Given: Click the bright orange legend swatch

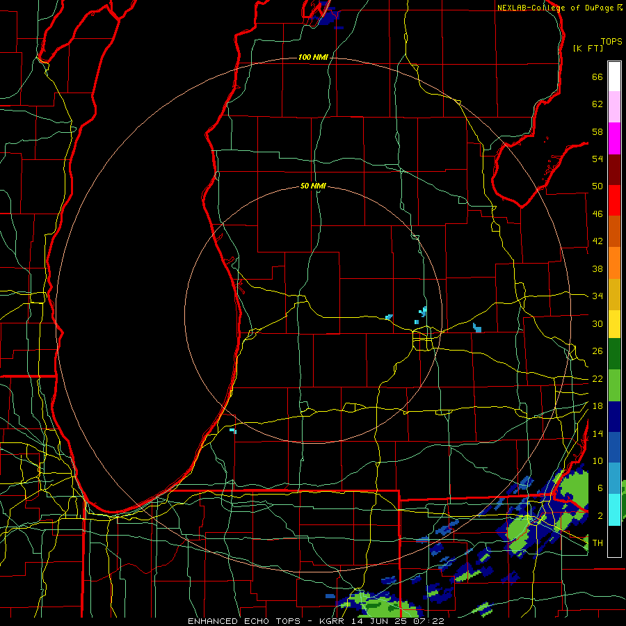Looking at the screenshot, I should click(x=614, y=263).
